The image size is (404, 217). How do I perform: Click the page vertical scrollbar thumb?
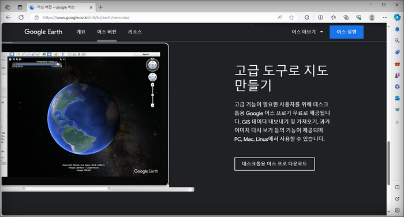388,163
